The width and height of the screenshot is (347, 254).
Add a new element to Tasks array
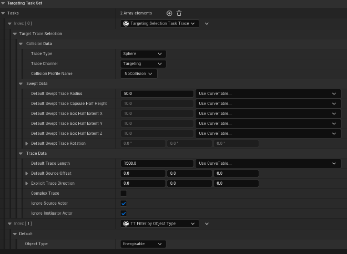coord(169,13)
